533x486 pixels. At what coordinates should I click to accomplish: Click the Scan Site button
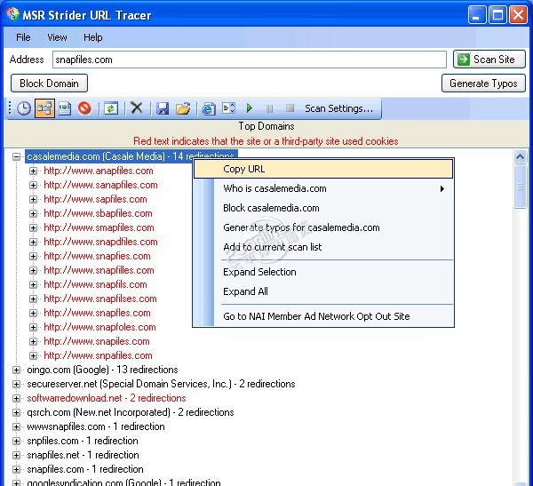(x=489, y=60)
